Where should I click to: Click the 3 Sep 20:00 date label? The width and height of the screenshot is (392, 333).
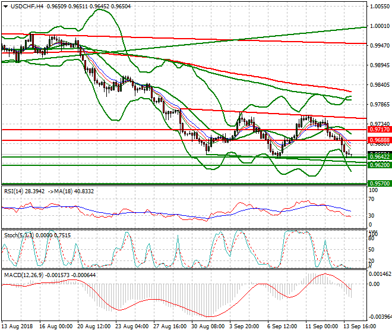click(244, 326)
